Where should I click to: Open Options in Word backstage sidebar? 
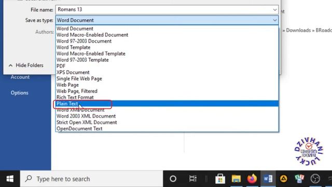point(20,93)
